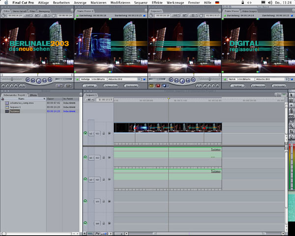Click the Timeline current timecode field
The image size is (295, 236).
coord(105,100)
